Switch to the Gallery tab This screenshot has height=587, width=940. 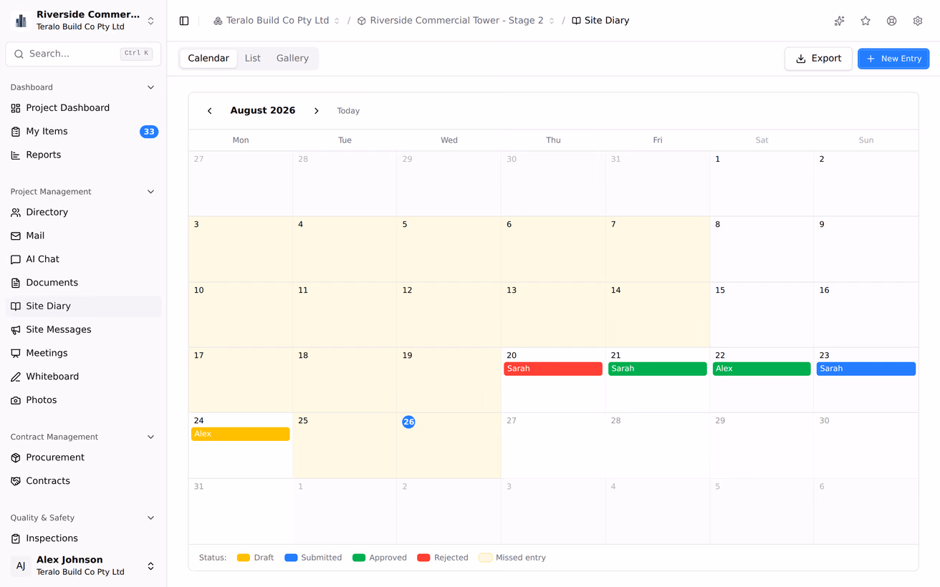coord(292,59)
